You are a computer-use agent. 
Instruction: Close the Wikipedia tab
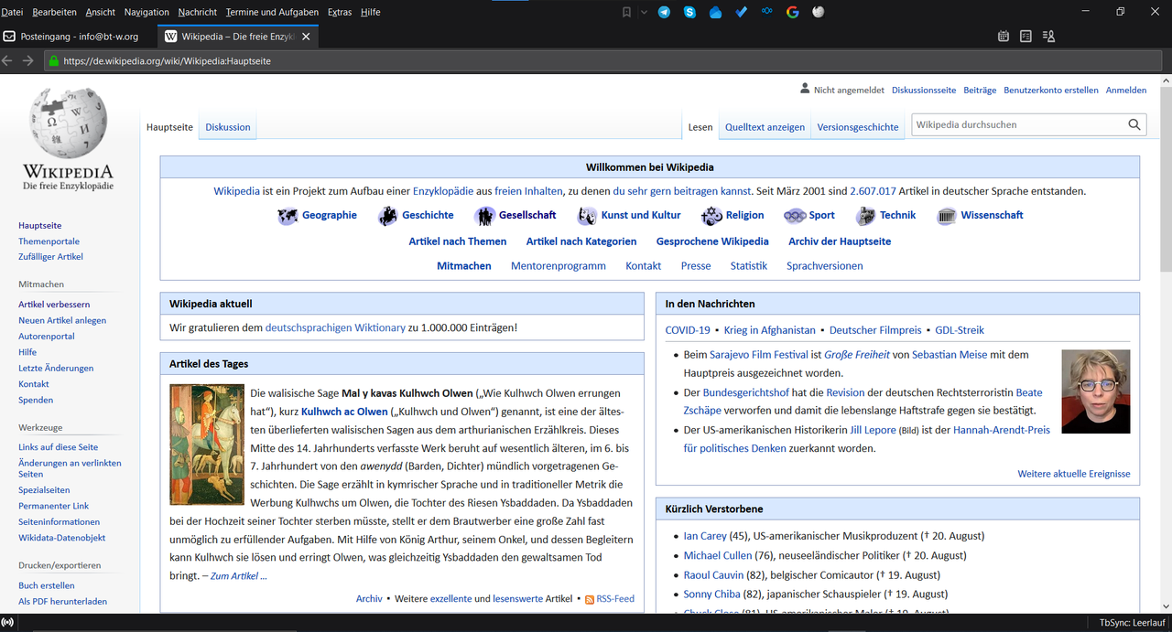(x=306, y=37)
